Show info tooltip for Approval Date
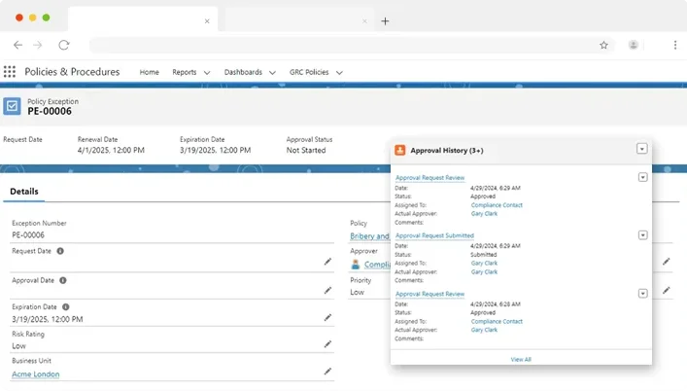687x391 pixels. click(x=62, y=280)
